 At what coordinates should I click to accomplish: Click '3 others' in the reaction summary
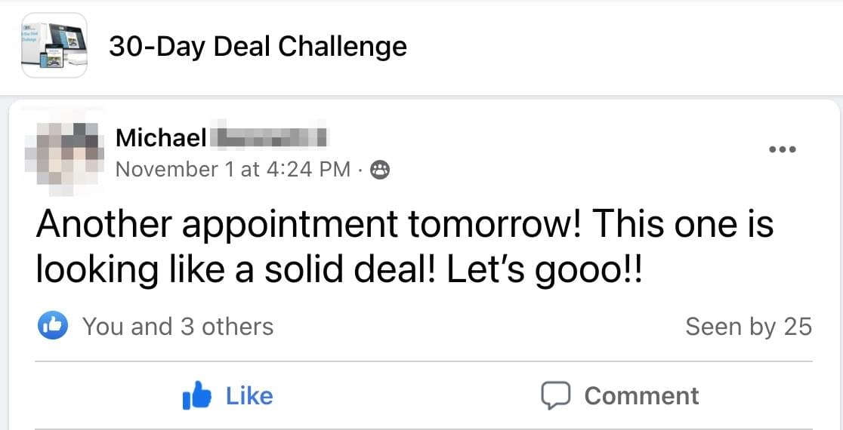227,327
